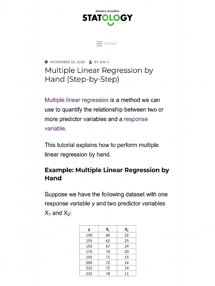Click the Statology logo
Screen dimensions: 215x286
pyautogui.click(x=107, y=18)
